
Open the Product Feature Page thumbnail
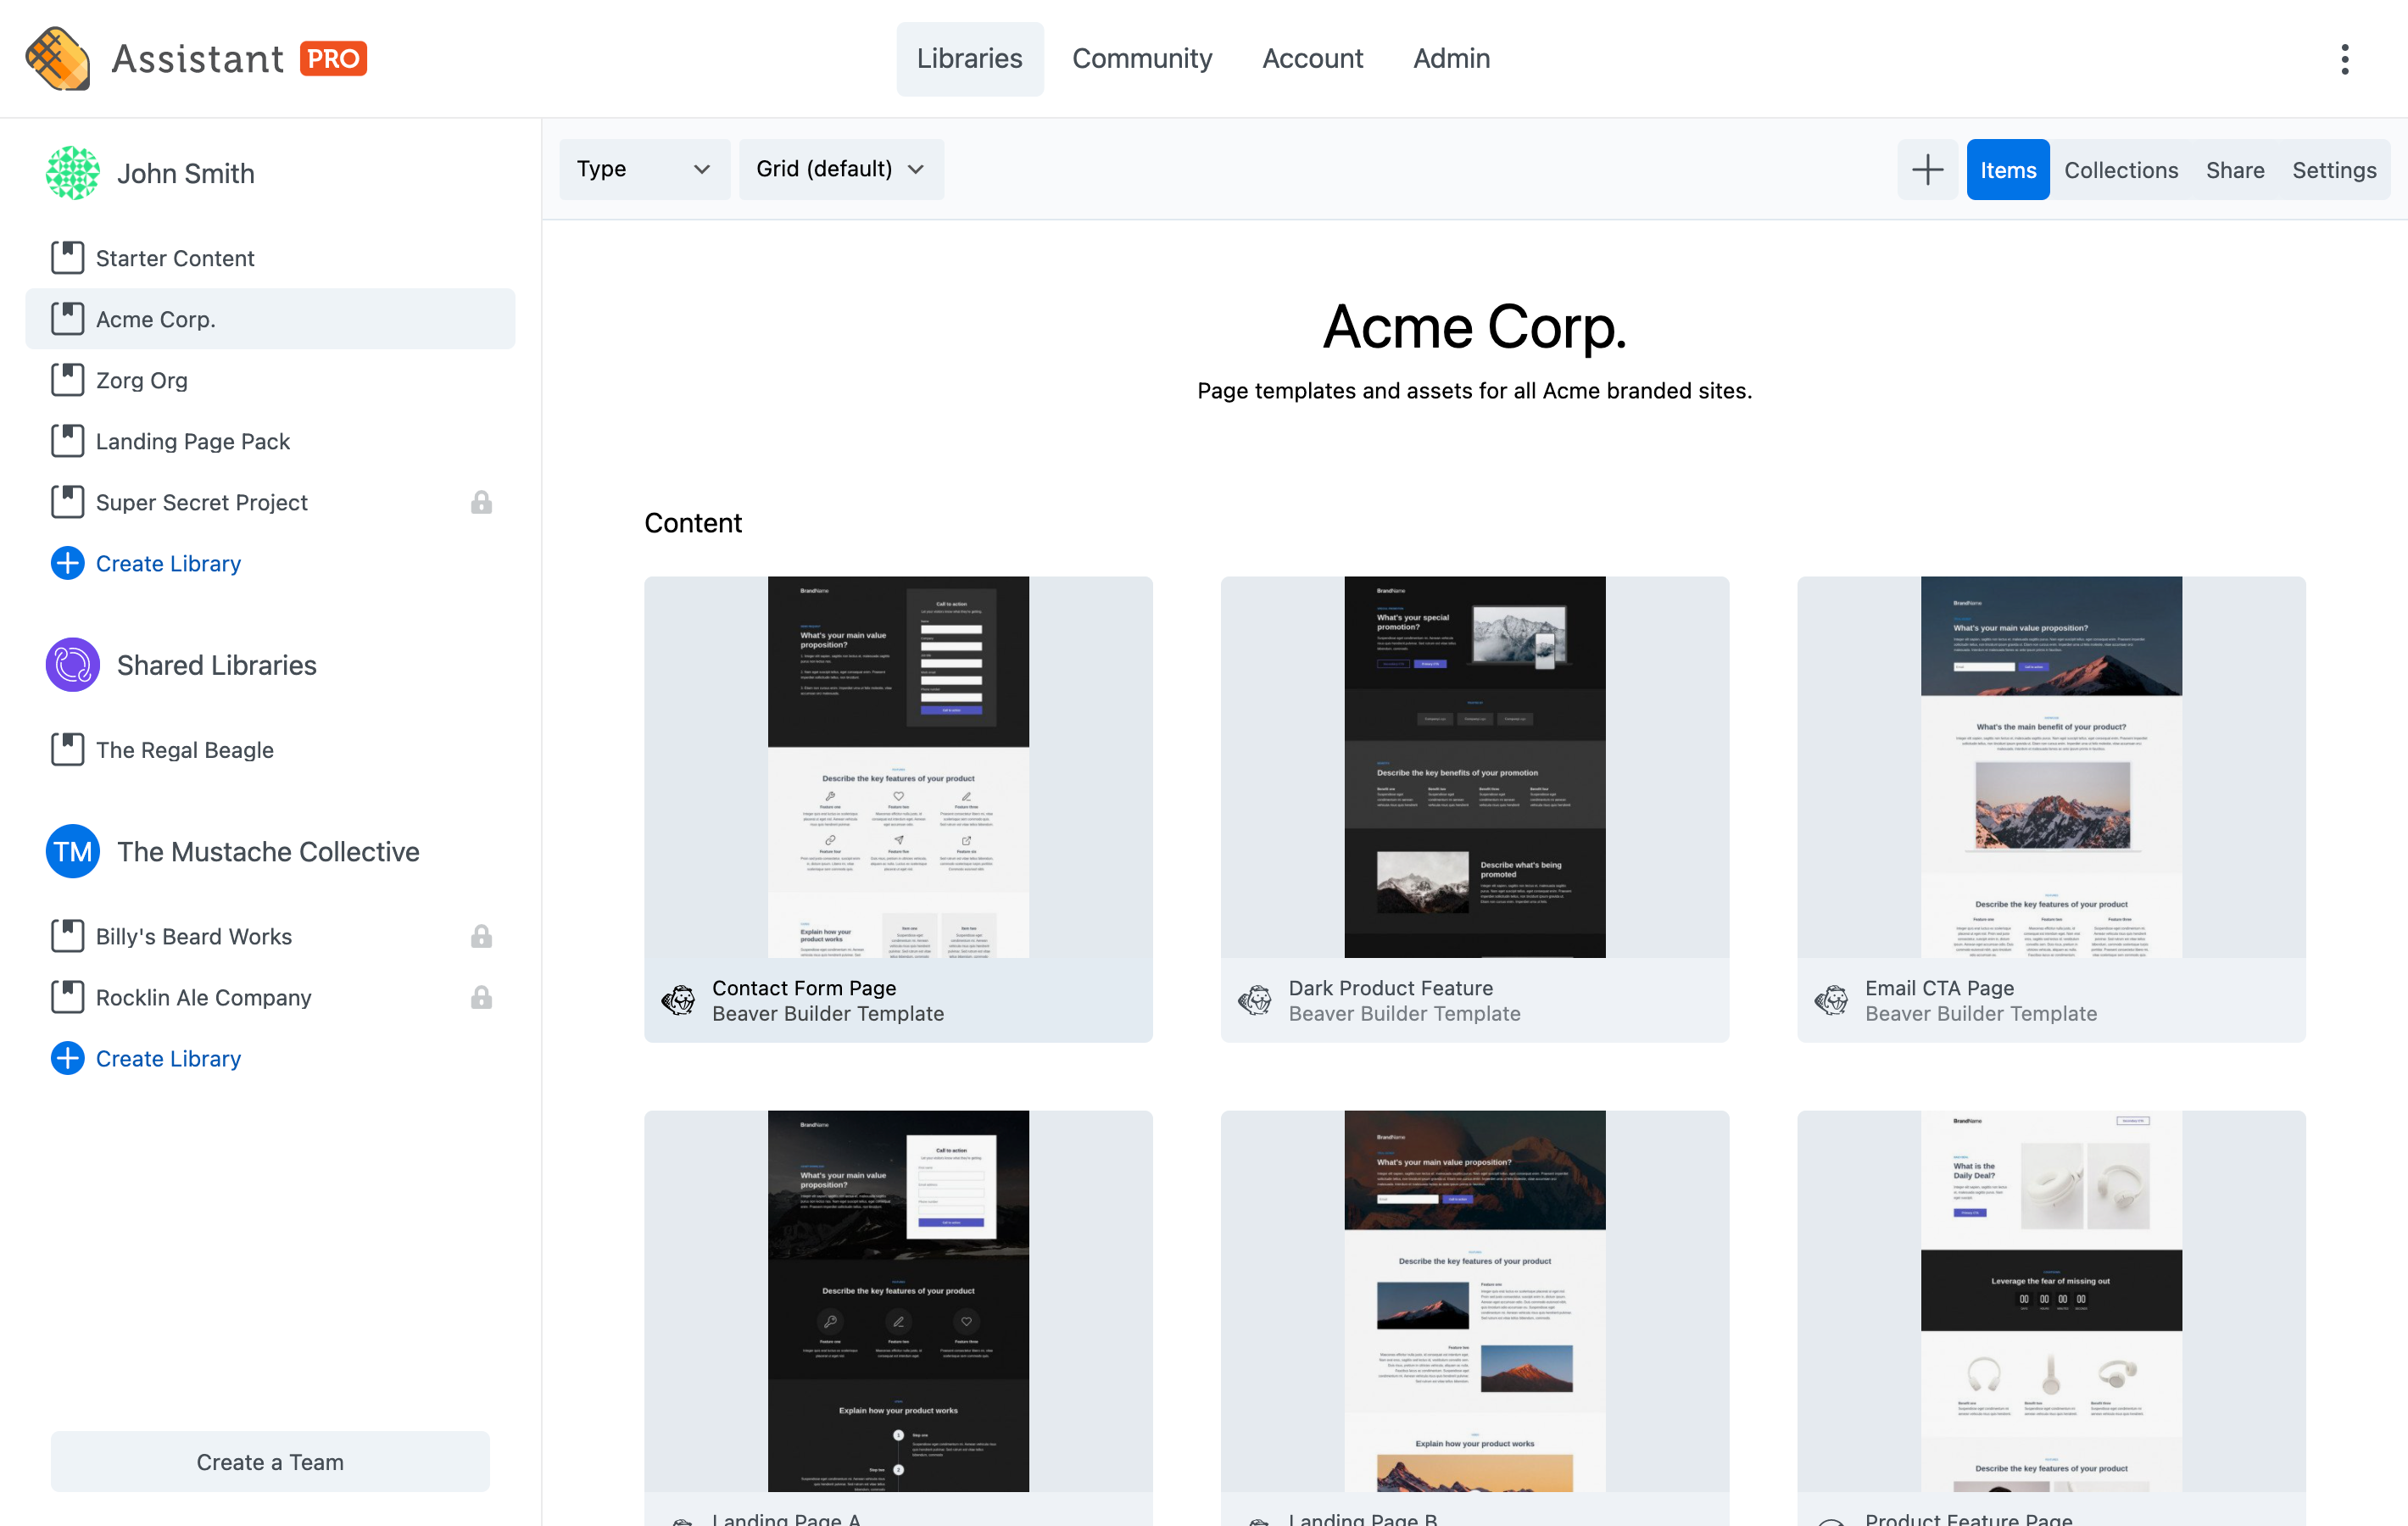click(2051, 1300)
